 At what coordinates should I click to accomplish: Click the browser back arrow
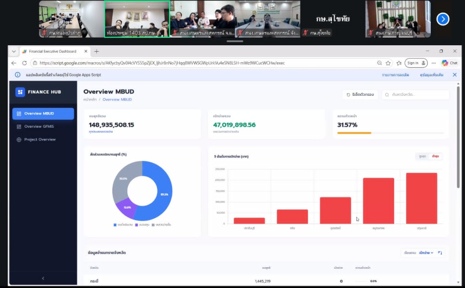15,63
